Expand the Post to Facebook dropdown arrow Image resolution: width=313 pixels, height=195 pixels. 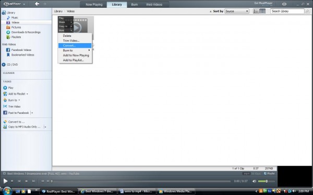(x=32, y=113)
